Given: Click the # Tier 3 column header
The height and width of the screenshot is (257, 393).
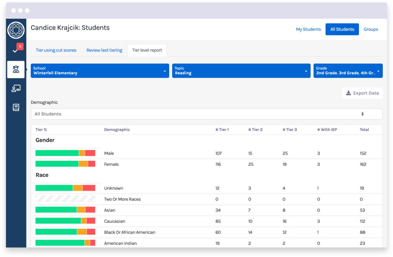Looking at the screenshot, I should tap(290, 130).
